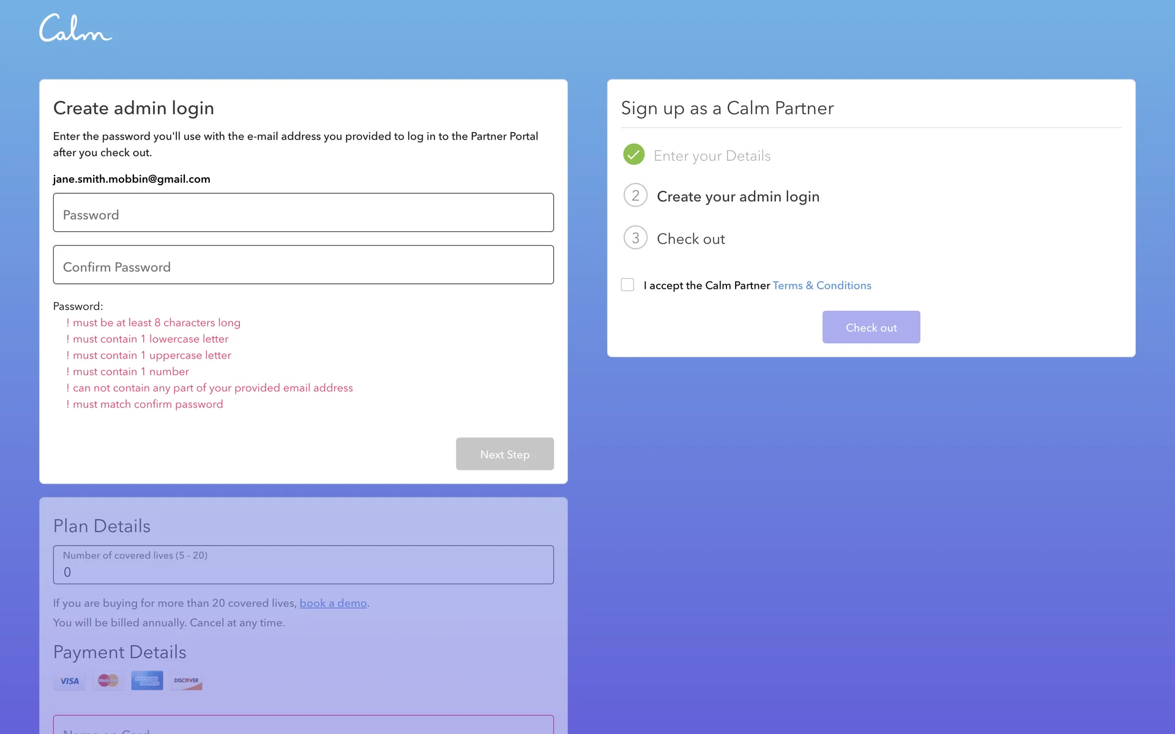This screenshot has width=1175, height=734.
Task: Click the step 3 circle icon
Action: [635, 238]
